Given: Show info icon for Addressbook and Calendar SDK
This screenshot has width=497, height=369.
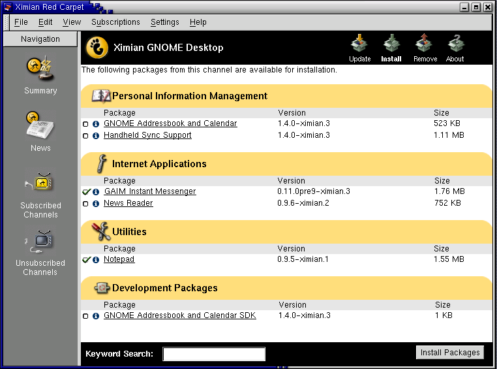Looking at the screenshot, I should pyautogui.click(x=96, y=316).
